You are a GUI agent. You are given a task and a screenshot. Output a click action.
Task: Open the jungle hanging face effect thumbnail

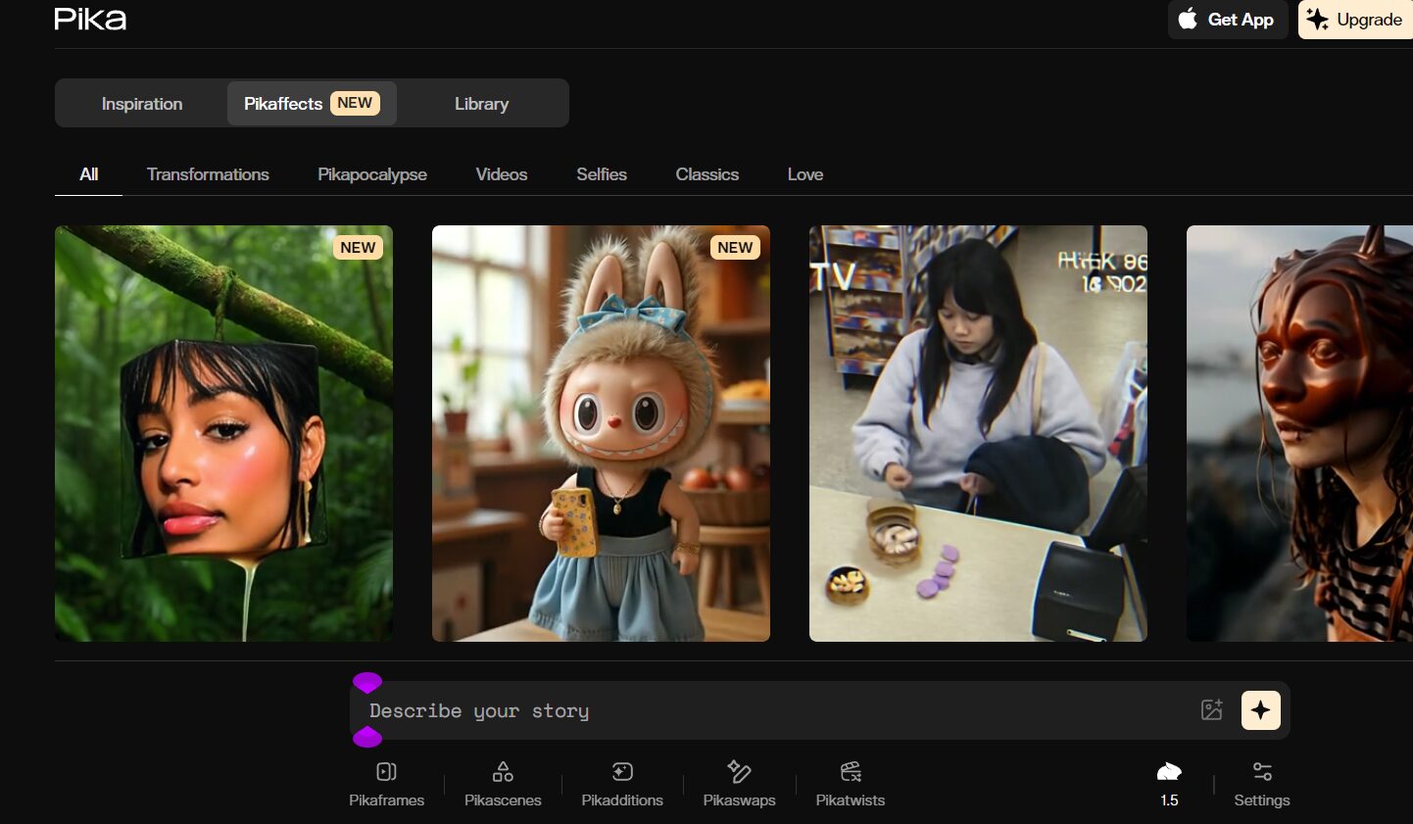[223, 434]
